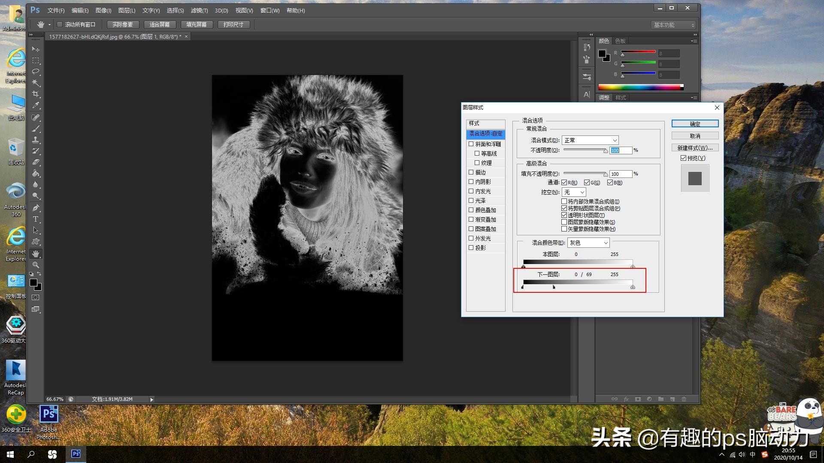Open the 混合颜色带 gray dropdown
824x463 pixels.
click(588, 243)
